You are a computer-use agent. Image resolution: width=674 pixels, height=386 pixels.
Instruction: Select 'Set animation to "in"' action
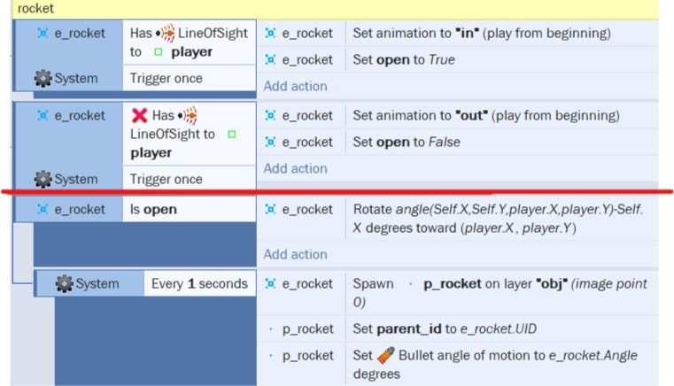(481, 33)
